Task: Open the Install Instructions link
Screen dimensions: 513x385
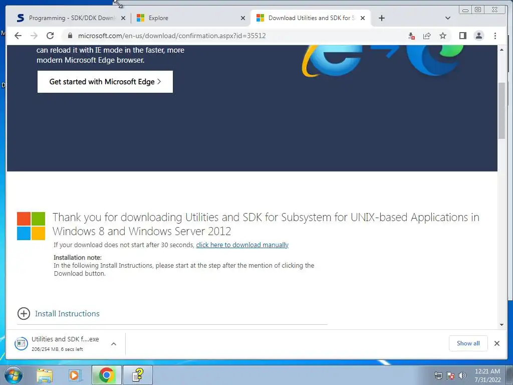Action: pos(67,314)
